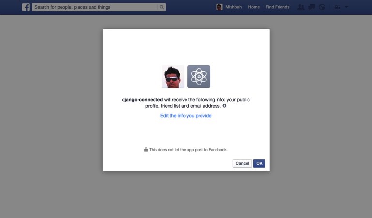Go to Mishbah profile link

pyautogui.click(x=233, y=7)
